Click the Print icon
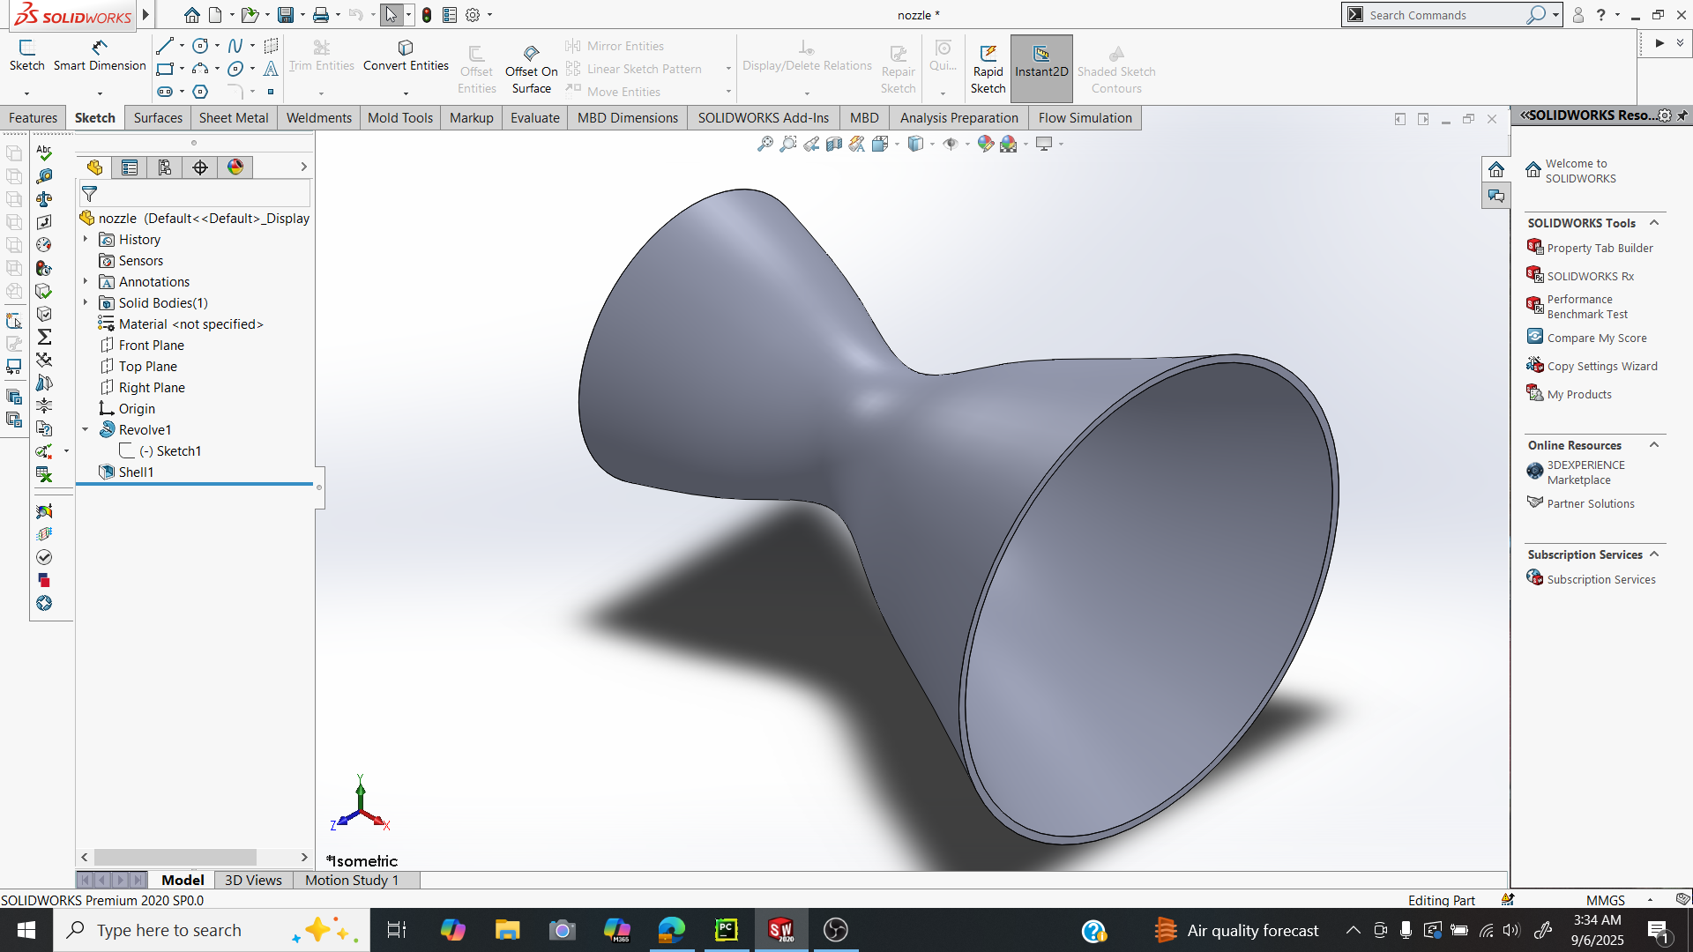The height and width of the screenshot is (952, 1693). coord(321,15)
